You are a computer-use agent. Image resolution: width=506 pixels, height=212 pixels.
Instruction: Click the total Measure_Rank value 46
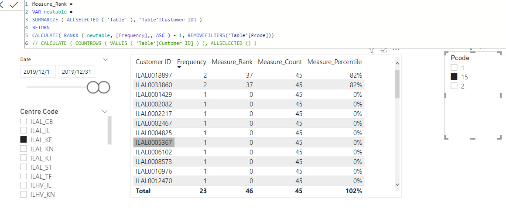pyautogui.click(x=249, y=191)
